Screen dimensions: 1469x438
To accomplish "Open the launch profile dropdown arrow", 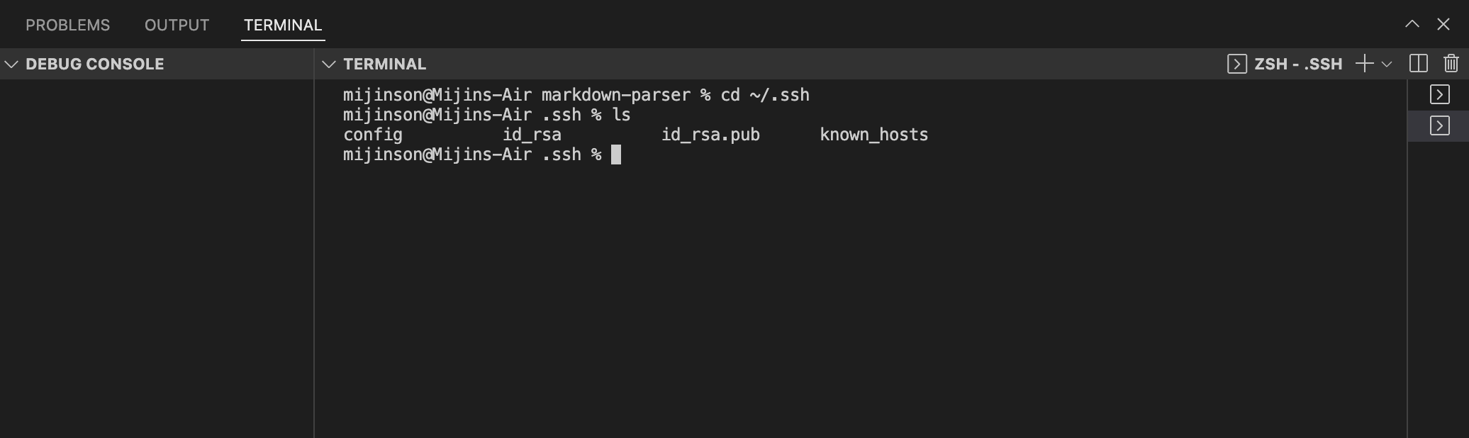I will (1387, 64).
